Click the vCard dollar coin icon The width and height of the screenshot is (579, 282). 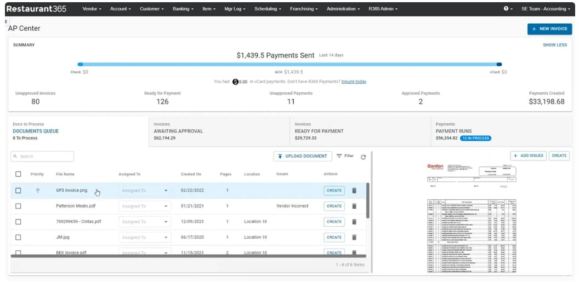(235, 82)
